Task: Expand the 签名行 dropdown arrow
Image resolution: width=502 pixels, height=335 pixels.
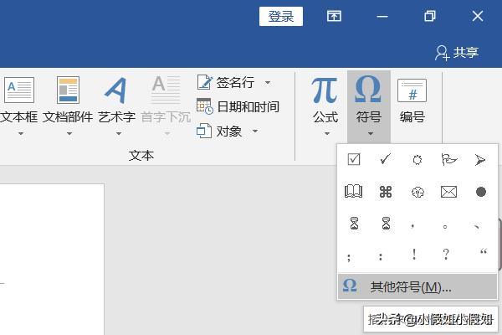Action: [268, 83]
